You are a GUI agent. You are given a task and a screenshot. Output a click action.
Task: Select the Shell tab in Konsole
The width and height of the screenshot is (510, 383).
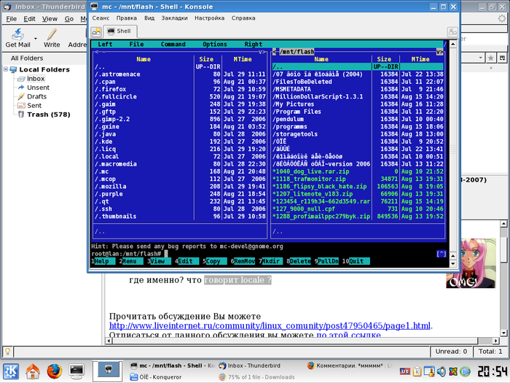(x=119, y=31)
